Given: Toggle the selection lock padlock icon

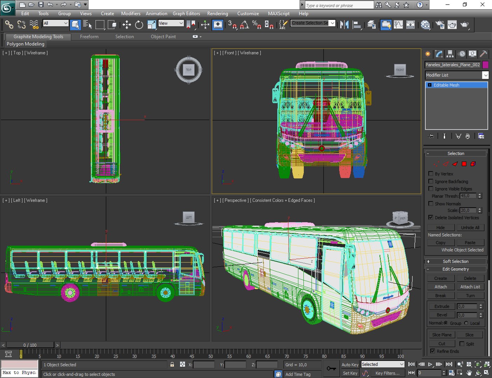Looking at the screenshot, I should (x=172, y=364).
